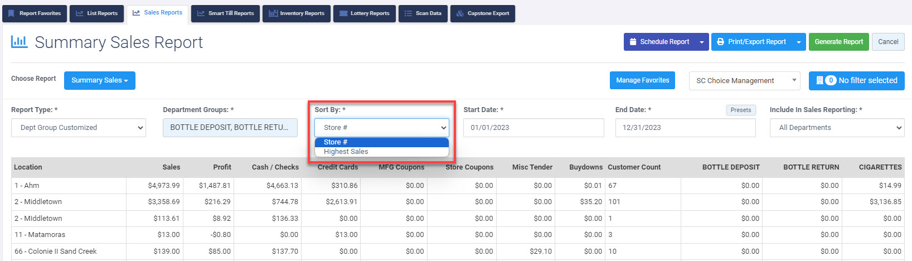Open the Include In Sales Reporting dropdown
Screen dimensions: 912x261
coord(837,128)
